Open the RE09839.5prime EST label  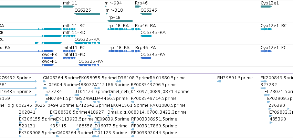[x=112, y=119]
